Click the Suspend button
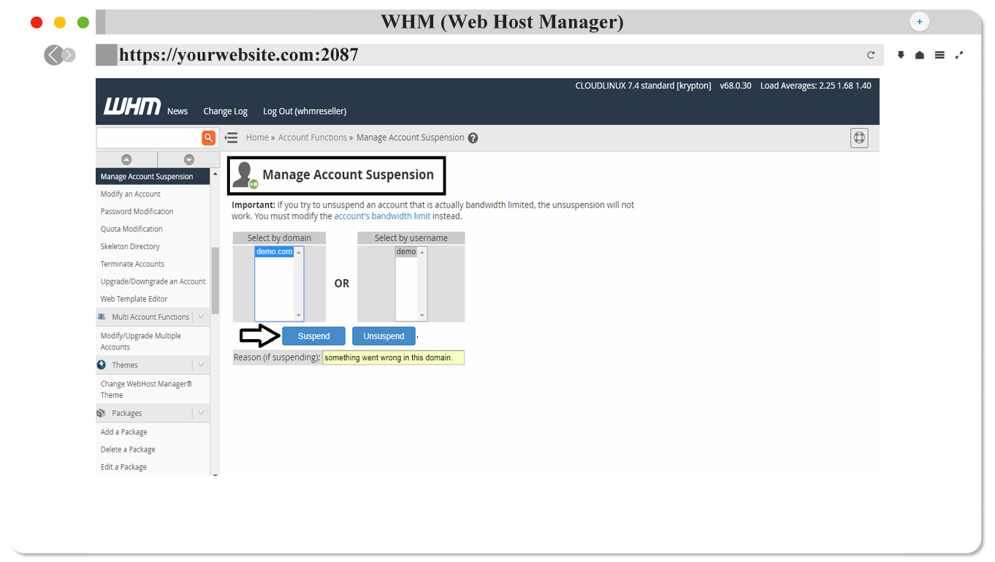The image size is (995, 562). click(313, 336)
